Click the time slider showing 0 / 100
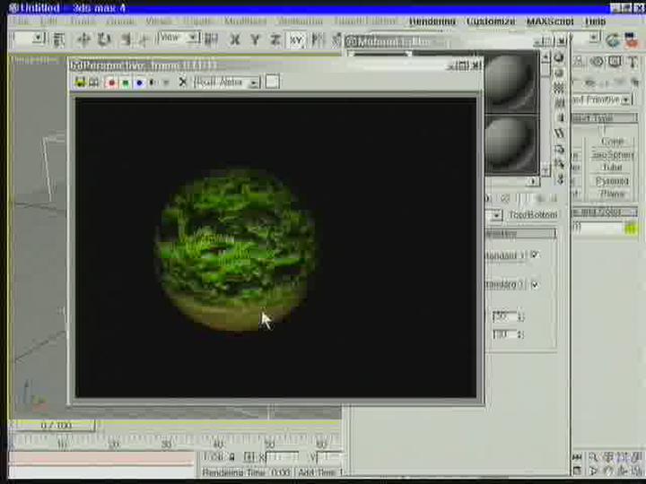This screenshot has width=646, height=484. [x=56, y=425]
